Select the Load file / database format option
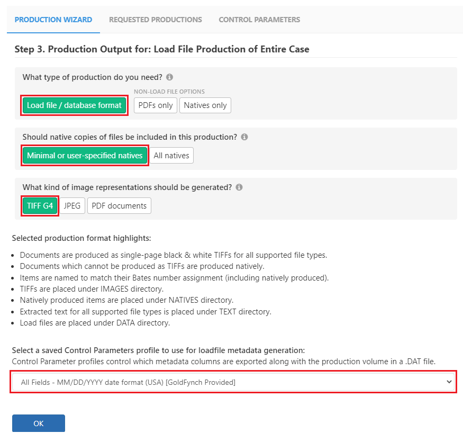Viewport: 463px width, 442px height. 74,105
